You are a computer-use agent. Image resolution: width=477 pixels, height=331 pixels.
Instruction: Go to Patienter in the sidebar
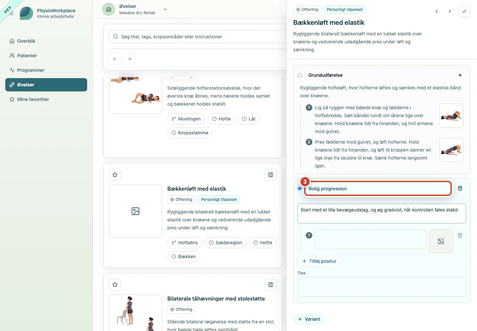(46, 56)
